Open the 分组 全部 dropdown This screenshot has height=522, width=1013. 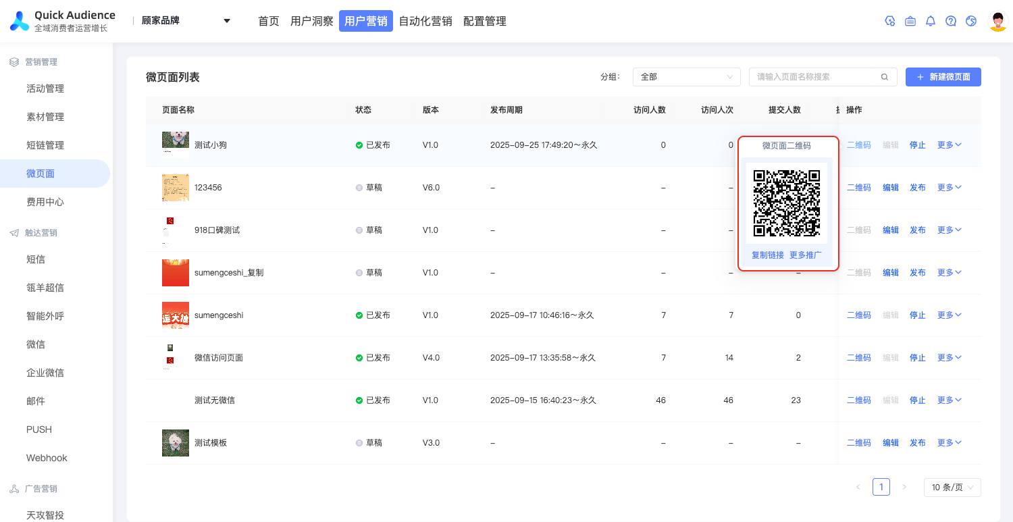click(687, 77)
